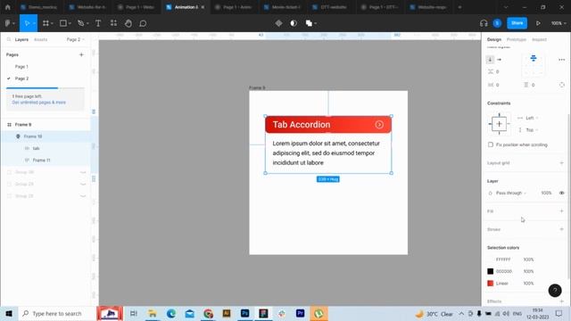Image resolution: width=571 pixels, height=321 pixels.
Task: Click the constraints diagram box
Action: point(499,124)
